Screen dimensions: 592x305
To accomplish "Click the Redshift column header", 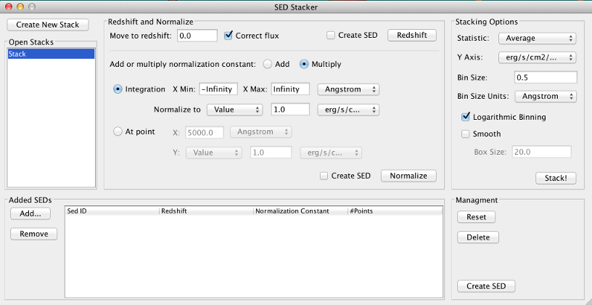I will tap(207, 211).
